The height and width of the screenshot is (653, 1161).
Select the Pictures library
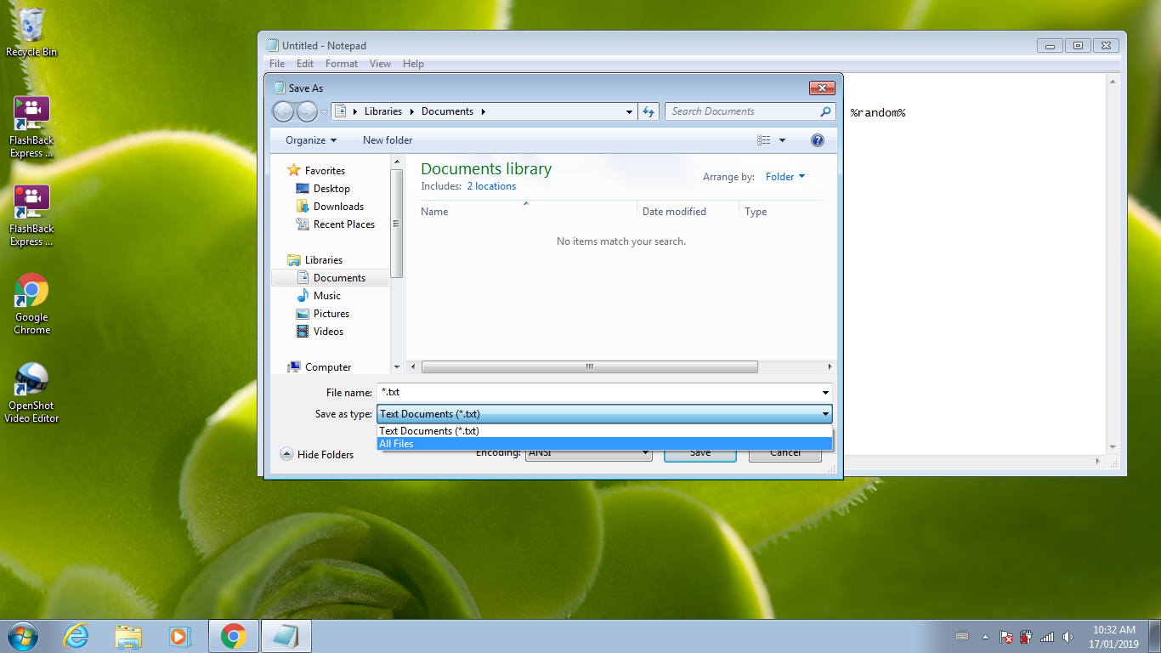[331, 314]
